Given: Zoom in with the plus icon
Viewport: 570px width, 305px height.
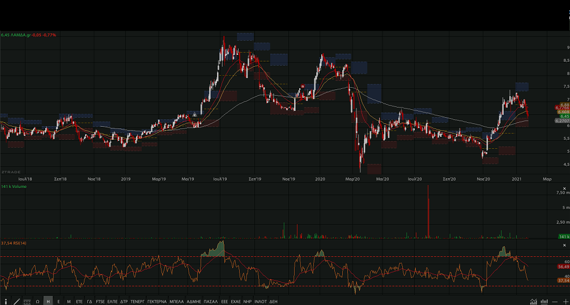Looking at the screenshot, I should coord(565,302).
